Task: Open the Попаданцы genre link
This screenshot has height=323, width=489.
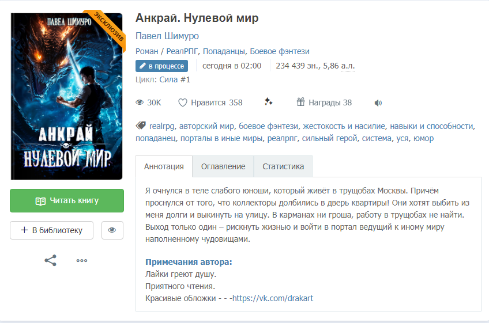Action: tap(224, 51)
